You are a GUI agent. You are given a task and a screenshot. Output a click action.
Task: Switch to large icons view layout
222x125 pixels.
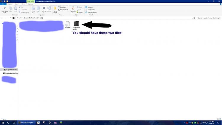click(x=220, y=119)
